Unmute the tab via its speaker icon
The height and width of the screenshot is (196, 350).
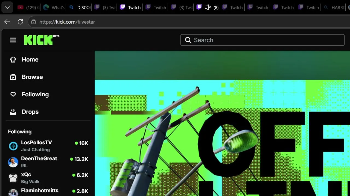(208, 7)
